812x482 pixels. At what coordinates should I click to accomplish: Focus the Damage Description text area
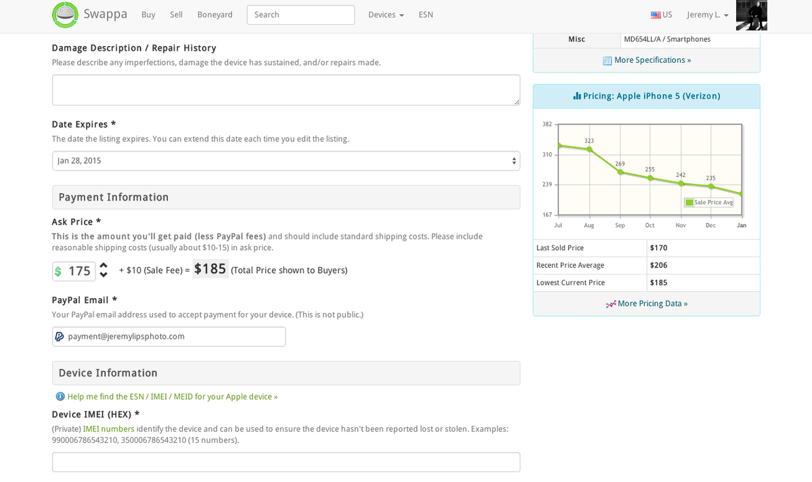286,90
